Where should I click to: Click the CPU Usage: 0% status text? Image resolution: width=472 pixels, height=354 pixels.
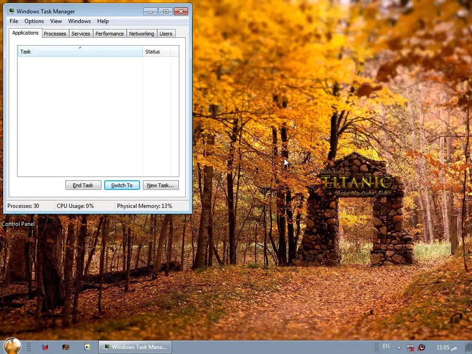(x=75, y=206)
